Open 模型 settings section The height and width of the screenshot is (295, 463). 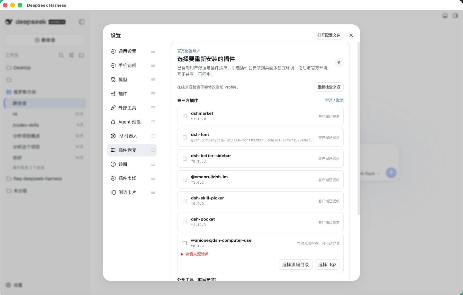coord(132,80)
